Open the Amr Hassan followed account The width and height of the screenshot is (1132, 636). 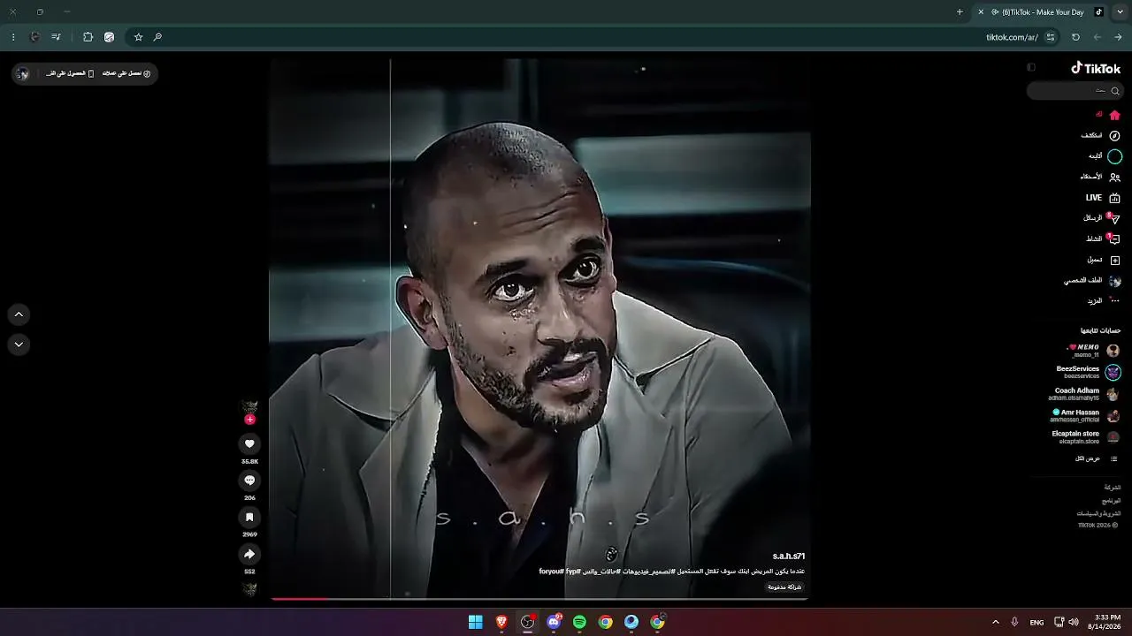(1085, 416)
